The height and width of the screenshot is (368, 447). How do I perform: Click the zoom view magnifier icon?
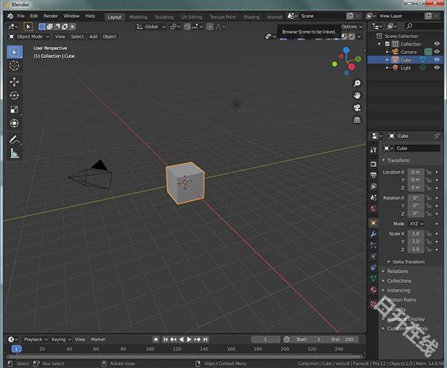(x=357, y=83)
